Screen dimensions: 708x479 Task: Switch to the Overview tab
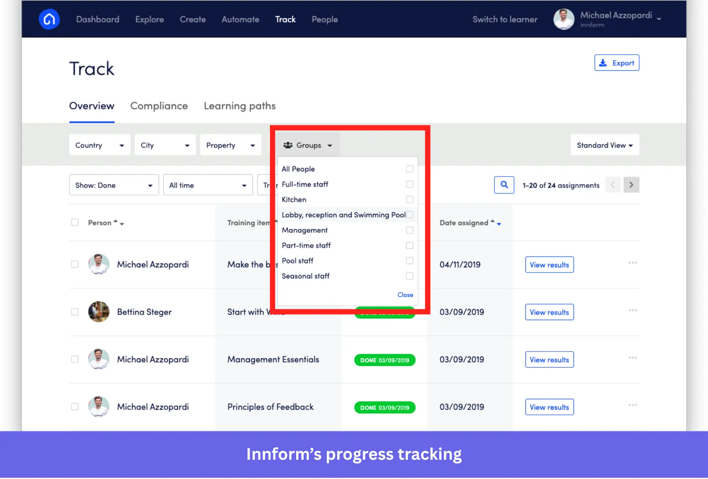[92, 106]
